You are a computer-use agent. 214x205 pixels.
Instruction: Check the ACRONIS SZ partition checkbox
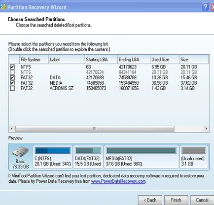pyautogui.click(x=12, y=88)
